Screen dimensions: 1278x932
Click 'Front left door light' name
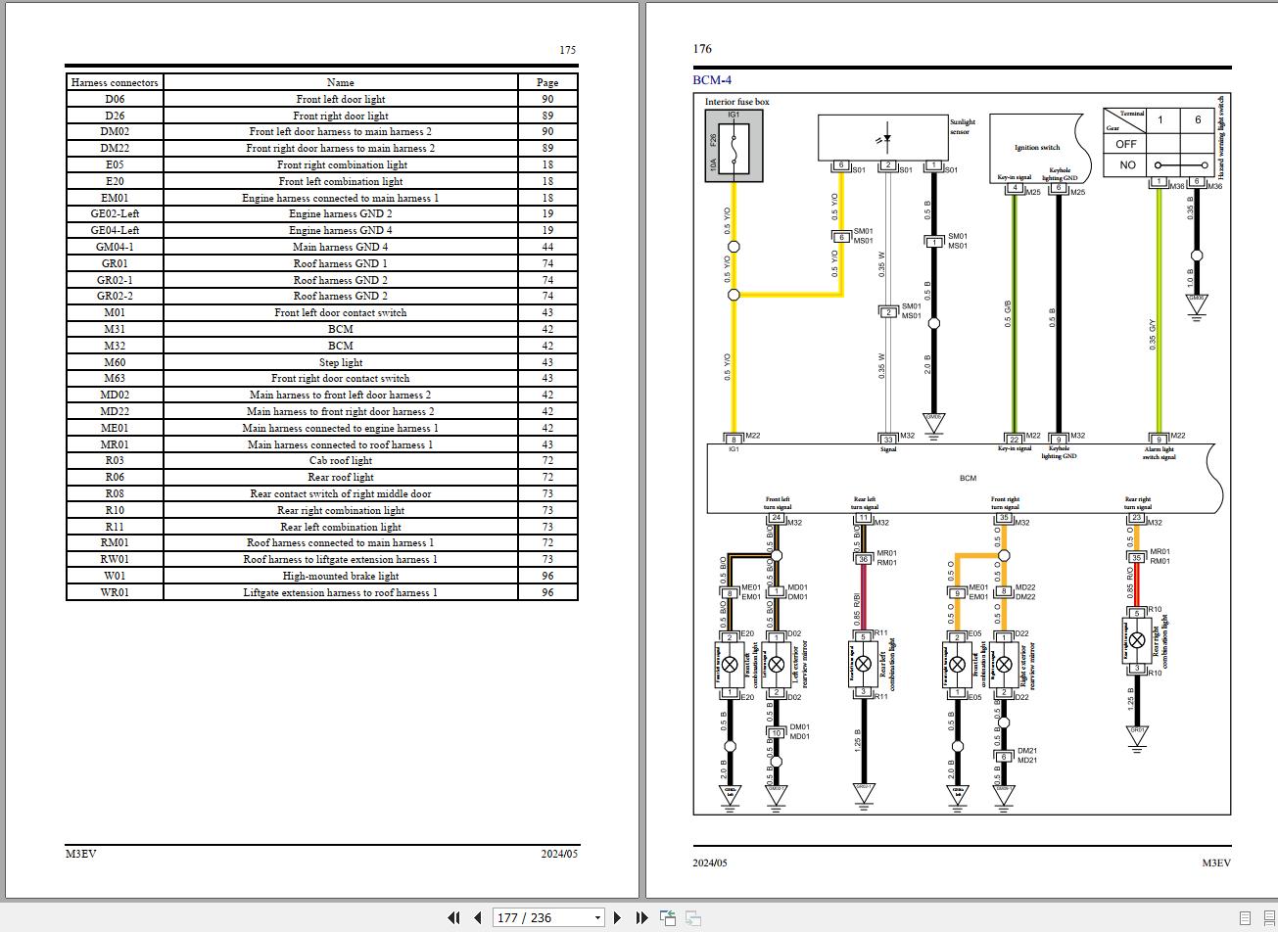pyautogui.click(x=340, y=99)
